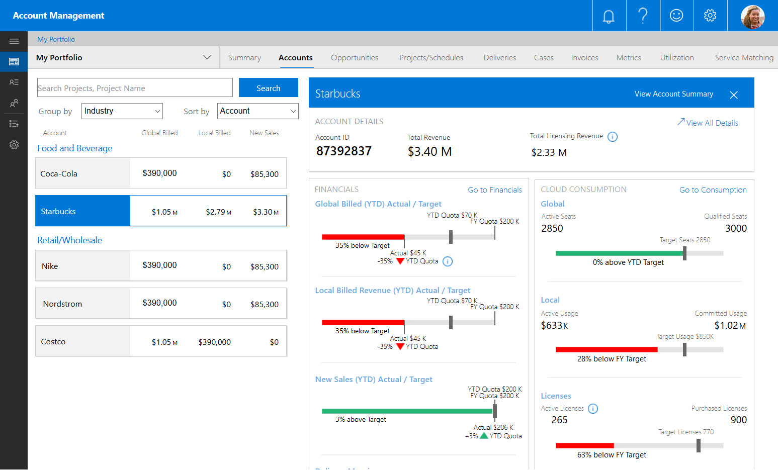This screenshot has width=778, height=470.
Task: Close the Starbucks detail panel
Action: (734, 95)
